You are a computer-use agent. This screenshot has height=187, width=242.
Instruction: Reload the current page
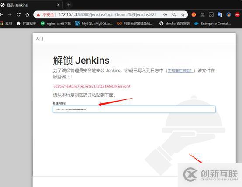tap(18, 14)
